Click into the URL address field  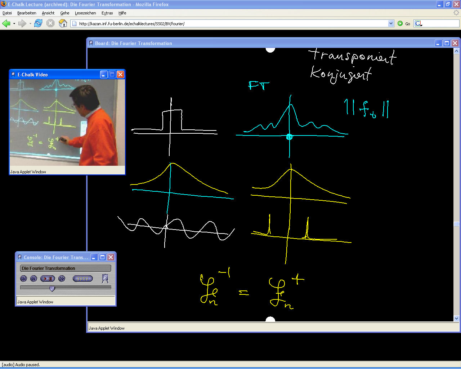230,23
